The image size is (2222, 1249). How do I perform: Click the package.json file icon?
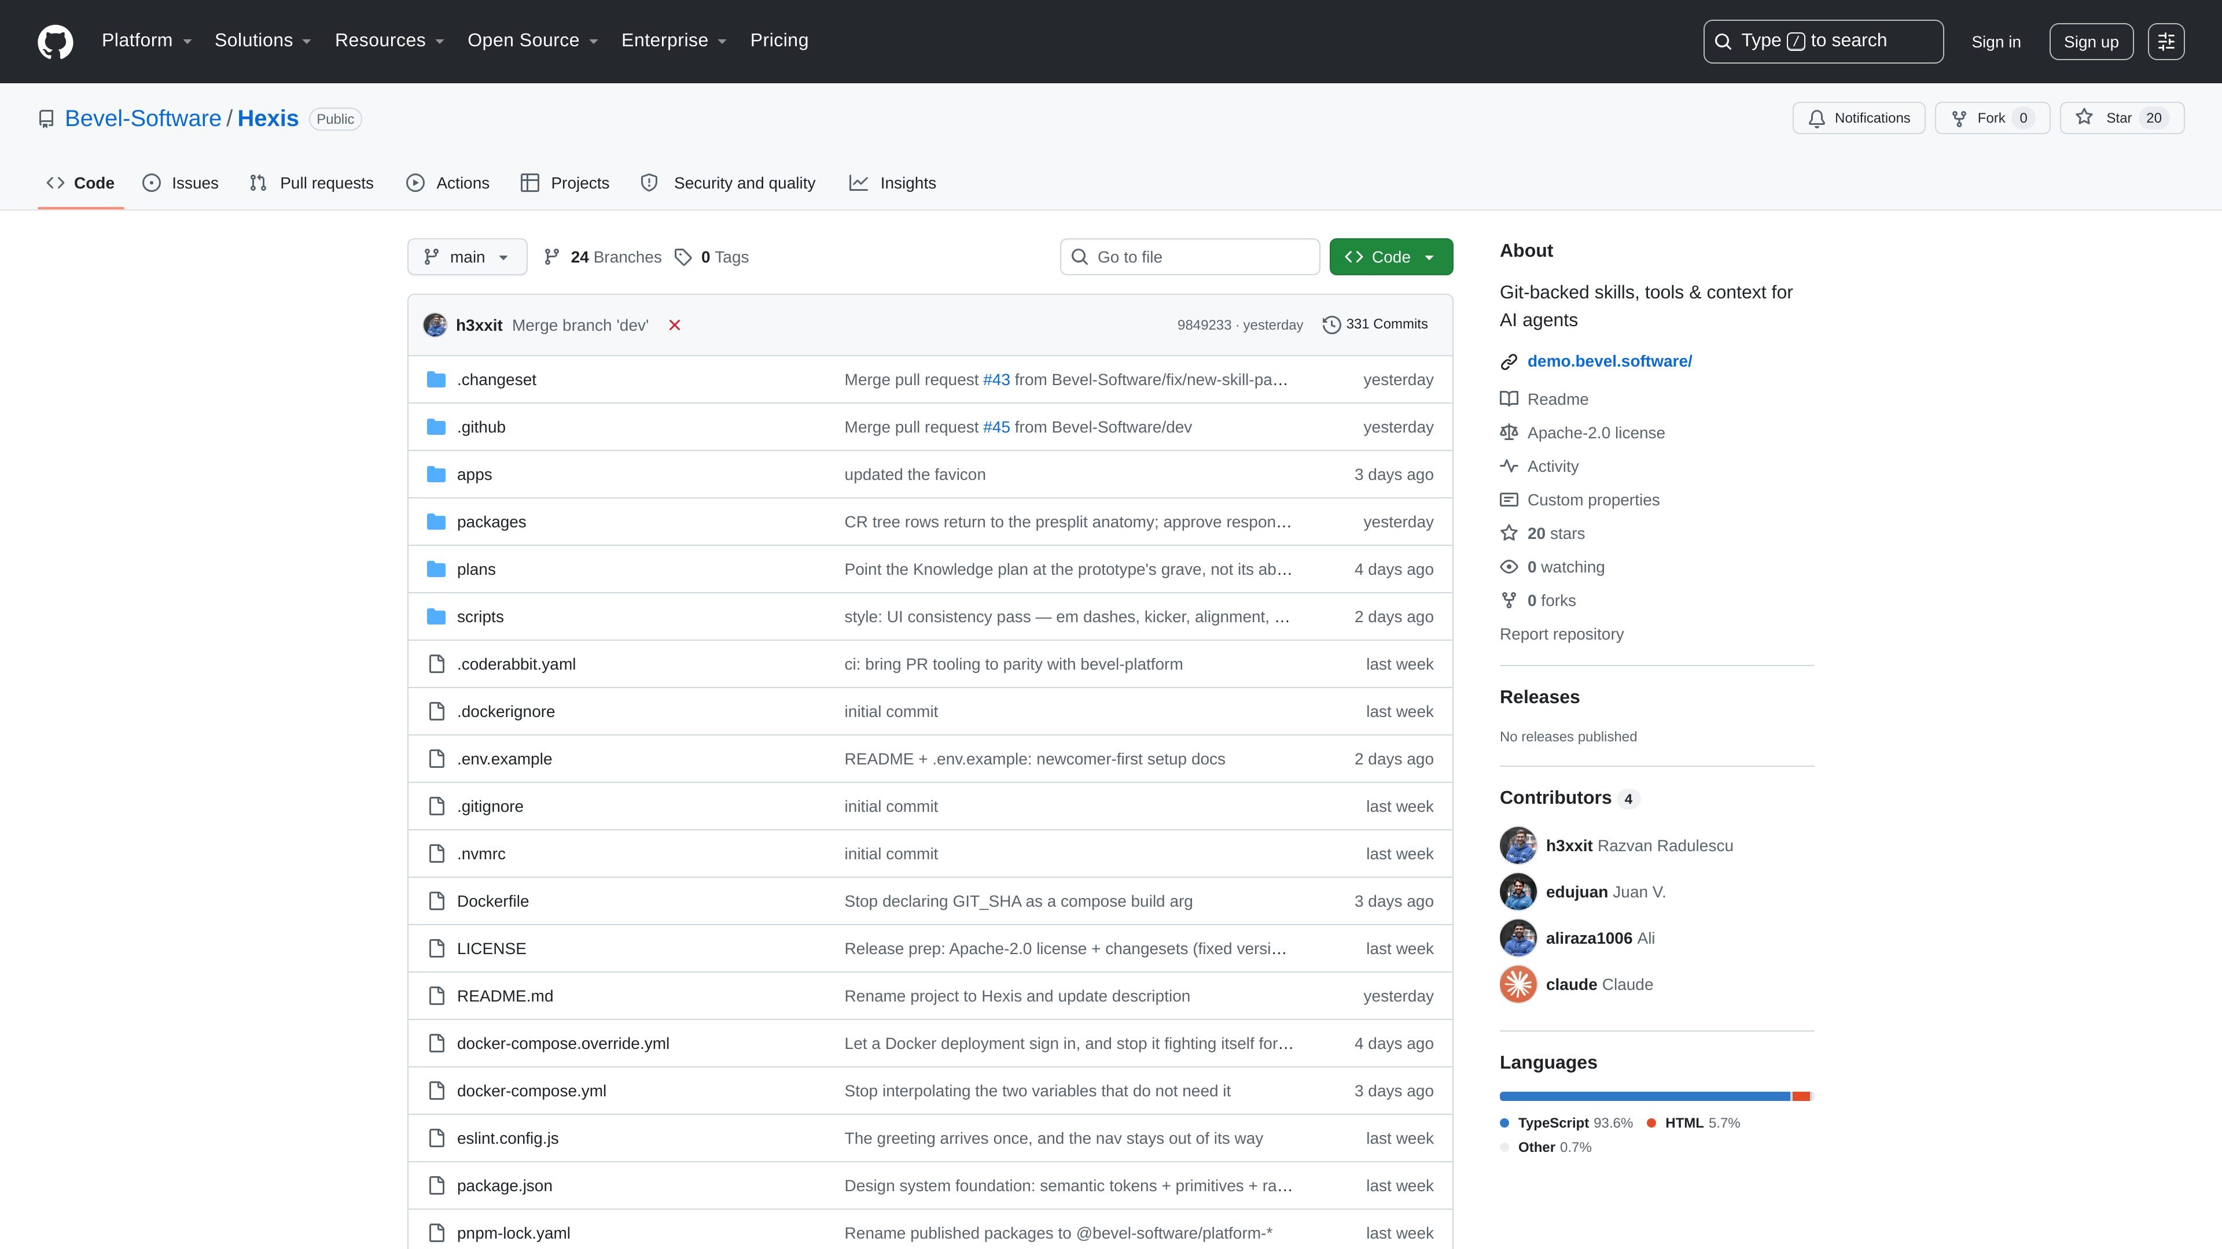[436, 1185]
